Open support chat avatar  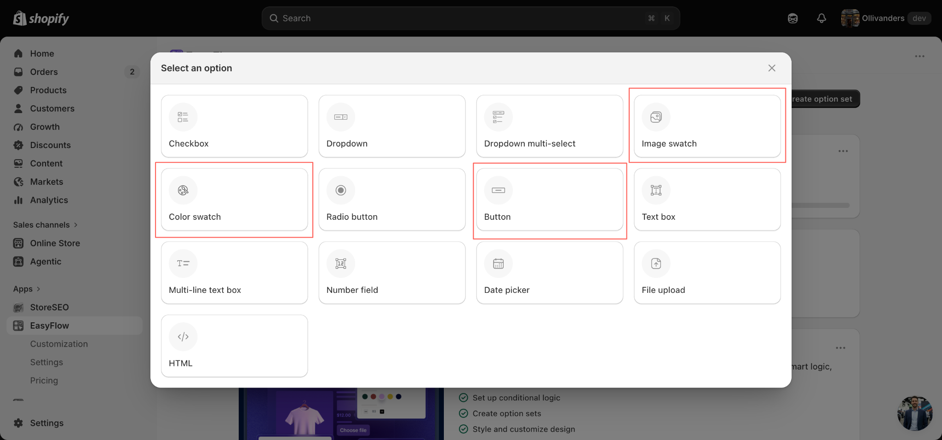[x=914, y=413]
